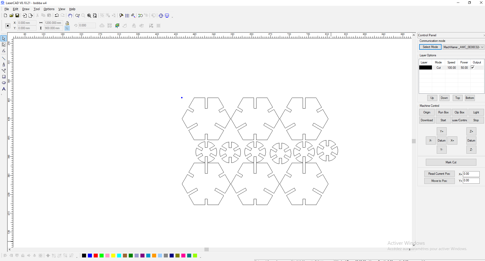Image resolution: width=485 pixels, height=261 pixels.
Task: Click the Origin button
Action: [427, 112]
